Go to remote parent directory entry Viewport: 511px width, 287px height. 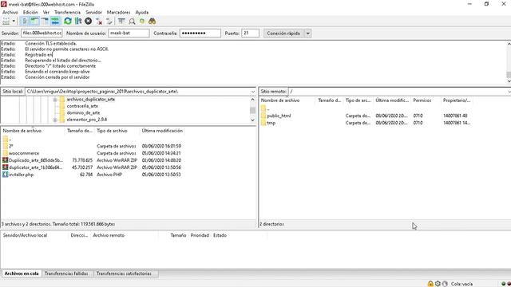tap(268, 108)
